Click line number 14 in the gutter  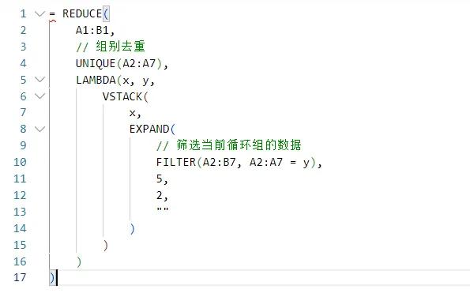[x=20, y=228]
